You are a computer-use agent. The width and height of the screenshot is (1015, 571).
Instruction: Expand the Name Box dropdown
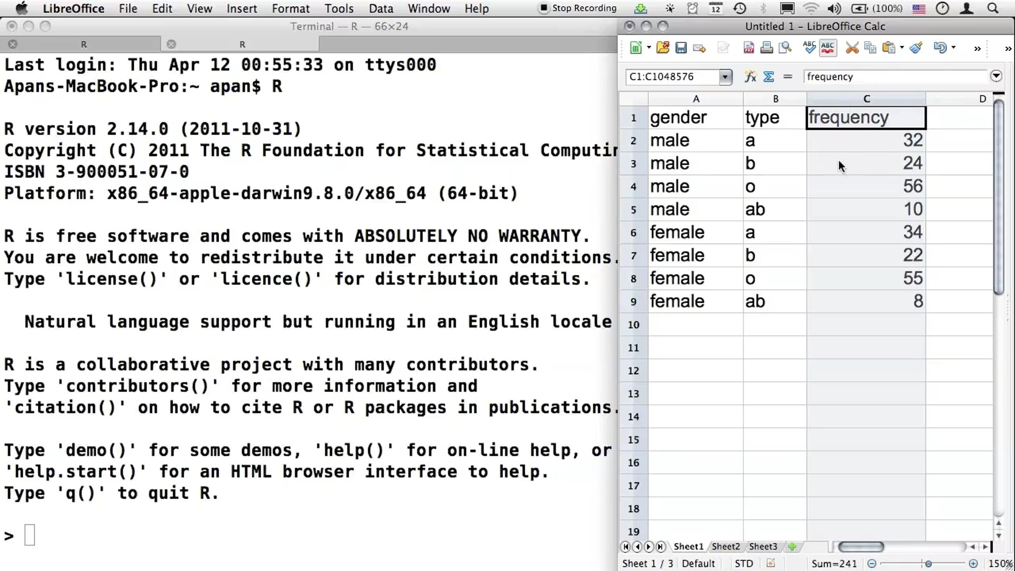(725, 77)
